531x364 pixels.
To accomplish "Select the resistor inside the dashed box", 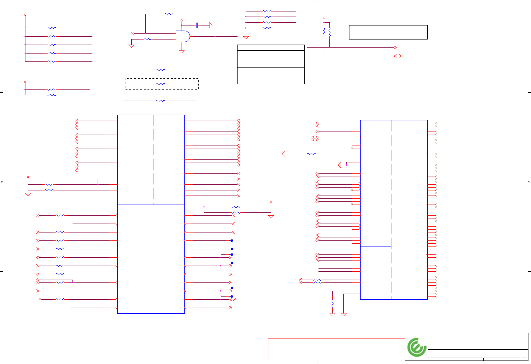I will point(161,84).
